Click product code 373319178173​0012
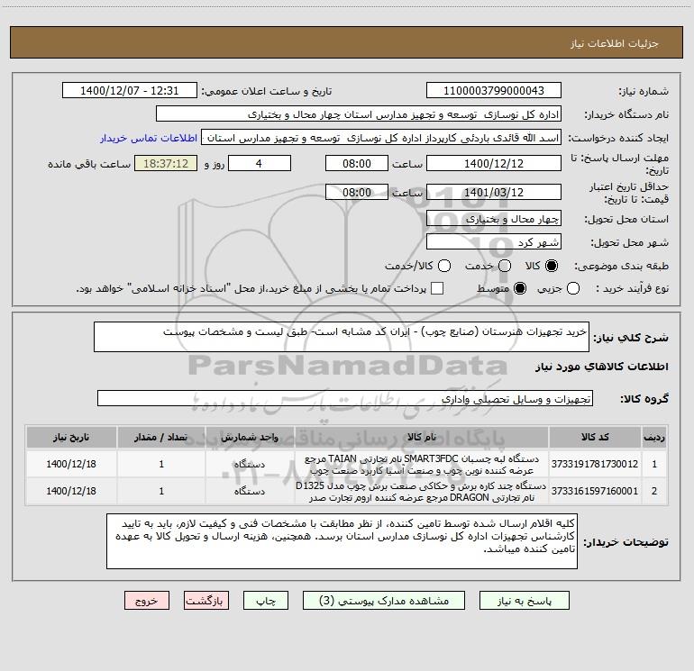Viewport: 694px width, 671px height. tap(595, 464)
